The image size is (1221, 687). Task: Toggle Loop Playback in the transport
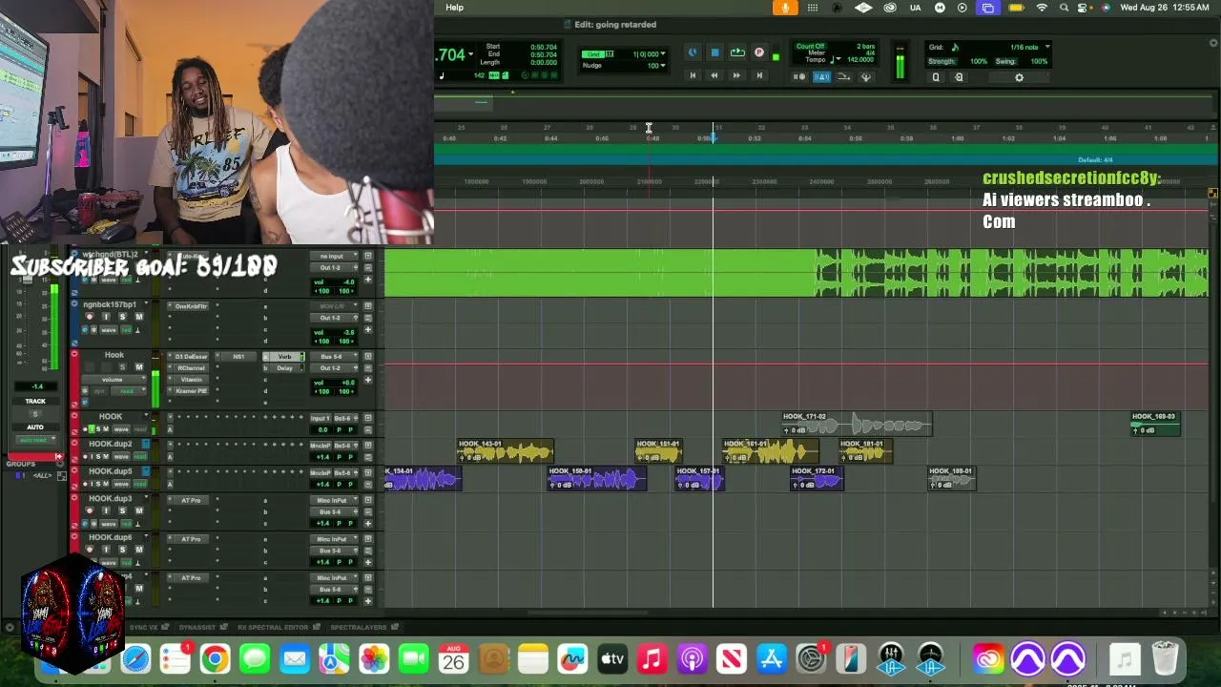point(737,53)
